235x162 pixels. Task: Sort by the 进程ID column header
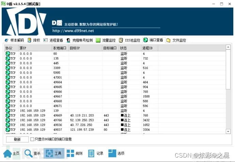pos(150,48)
